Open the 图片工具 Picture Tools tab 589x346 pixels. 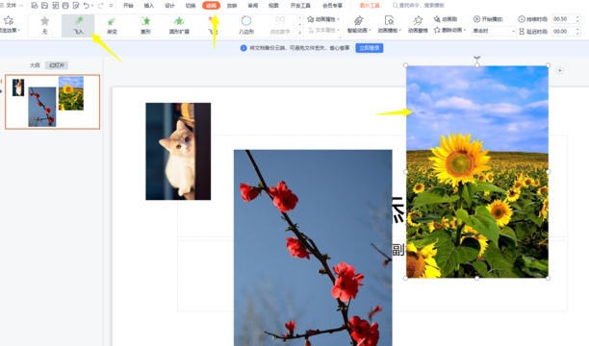(370, 5)
